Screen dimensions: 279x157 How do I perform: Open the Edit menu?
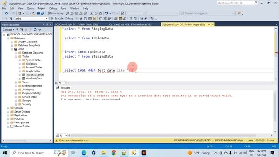12,8
